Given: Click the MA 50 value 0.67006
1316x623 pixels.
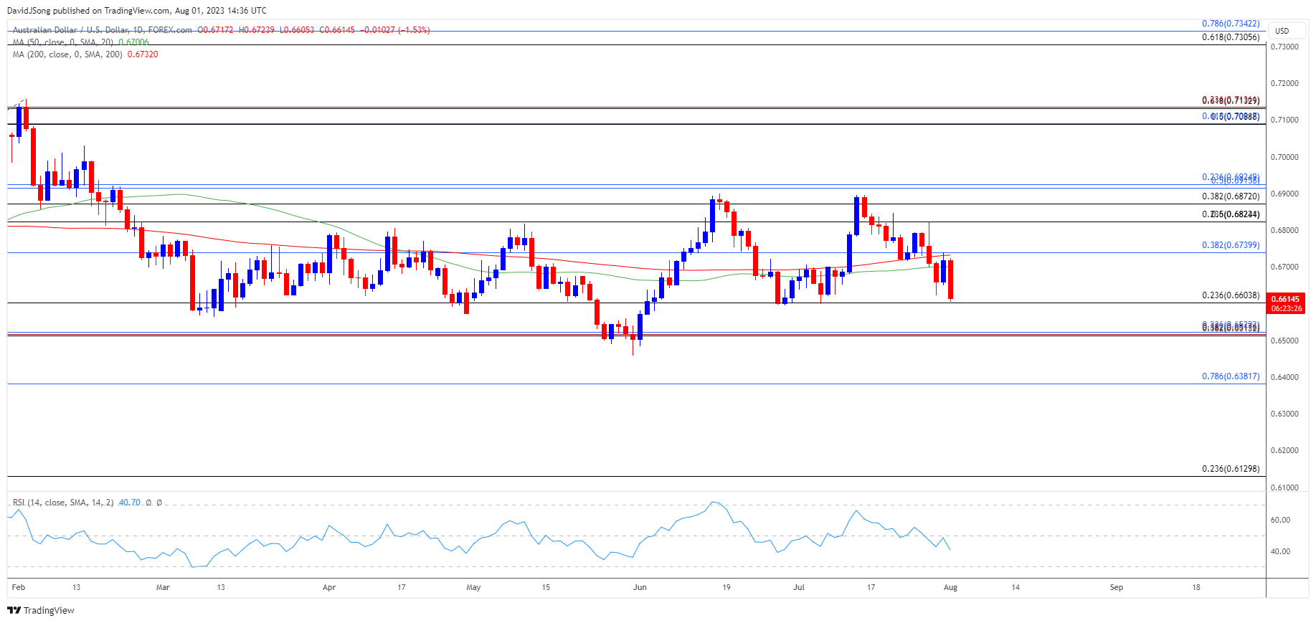Looking at the screenshot, I should 133,42.
